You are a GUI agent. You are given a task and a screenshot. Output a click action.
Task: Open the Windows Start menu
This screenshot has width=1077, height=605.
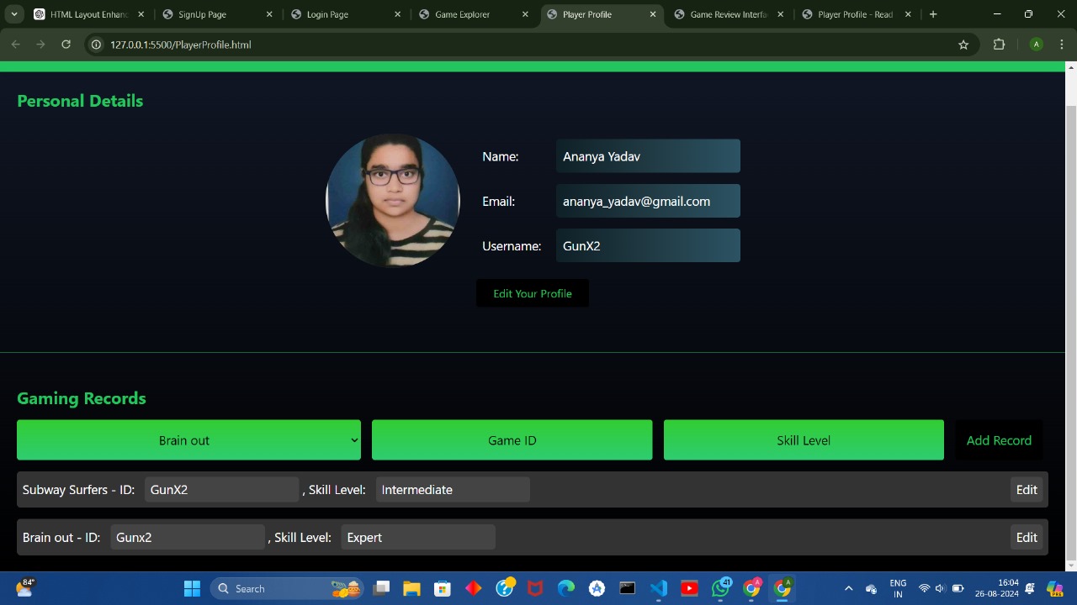coord(192,588)
